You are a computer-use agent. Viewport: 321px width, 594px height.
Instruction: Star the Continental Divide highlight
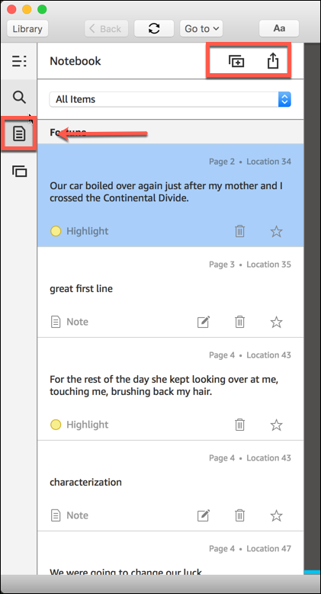coord(276,231)
